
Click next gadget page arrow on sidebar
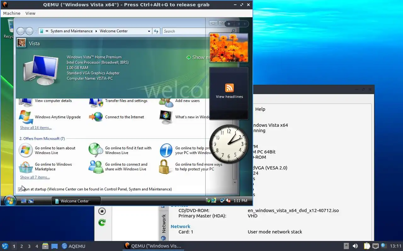tap(245, 24)
